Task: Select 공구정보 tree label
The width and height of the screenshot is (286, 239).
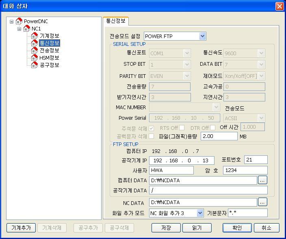Action: [x=50, y=65]
